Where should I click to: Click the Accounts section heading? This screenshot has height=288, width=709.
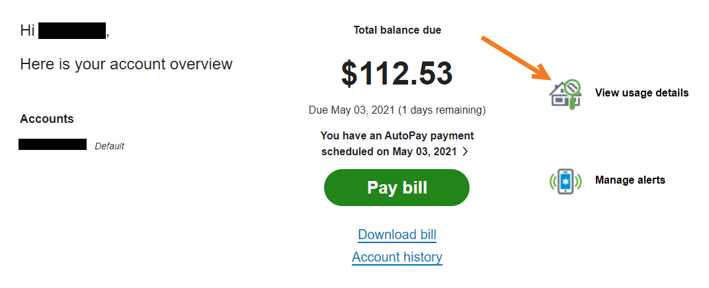click(46, 119)
